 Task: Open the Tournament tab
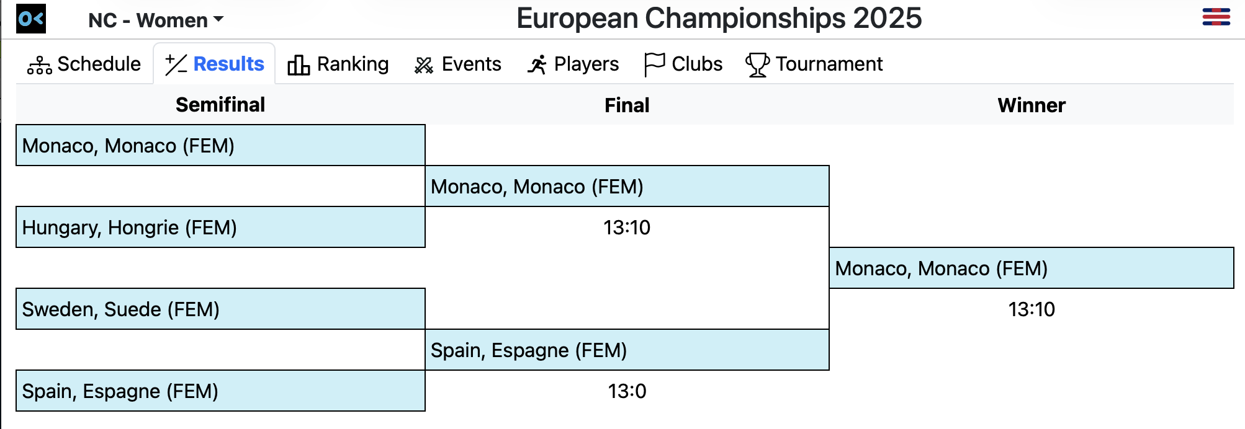point(829,64)
